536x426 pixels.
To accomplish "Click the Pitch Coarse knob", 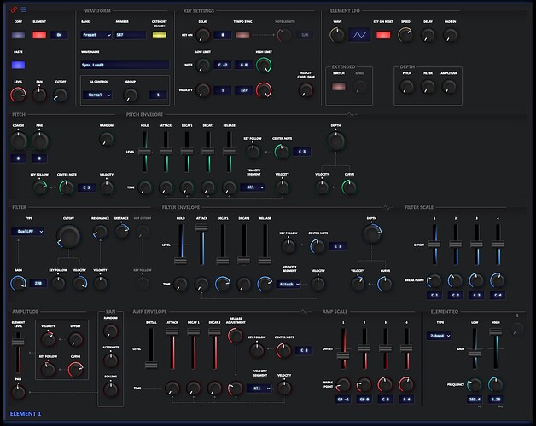I will [x=19, y=141].
